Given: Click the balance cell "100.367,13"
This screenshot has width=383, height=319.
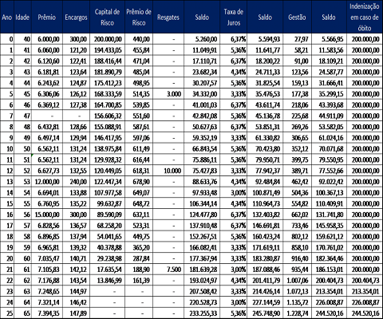Looking at the screenshot, I should click(x=330, y=193).
